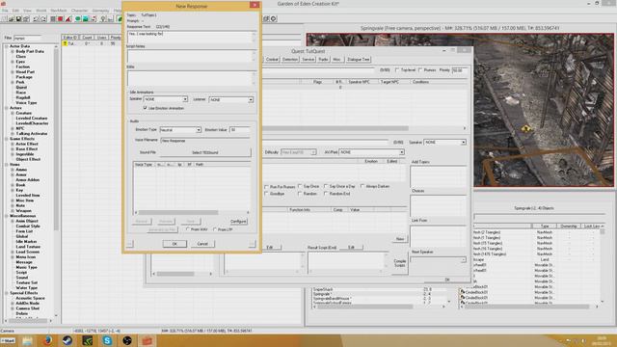Check the Random End option

tap(326, 194)
